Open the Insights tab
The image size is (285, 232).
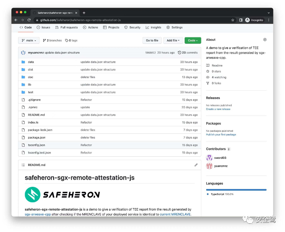coord(153,27)
